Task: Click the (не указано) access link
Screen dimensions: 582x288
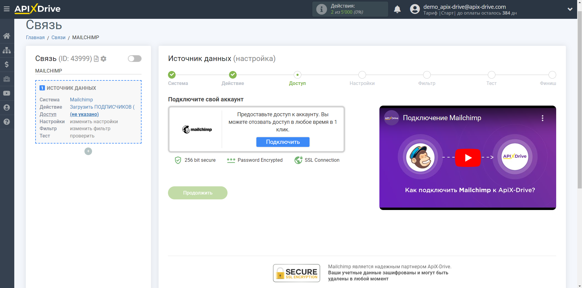Action: pyautogui.click(x=84, y=114)
